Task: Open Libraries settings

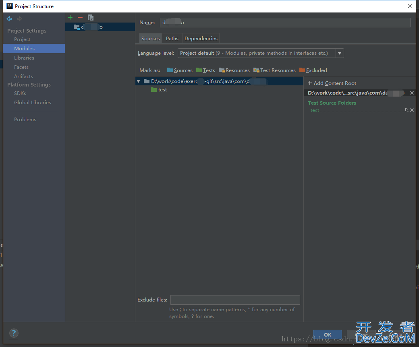Action: (x=24, y=58)
